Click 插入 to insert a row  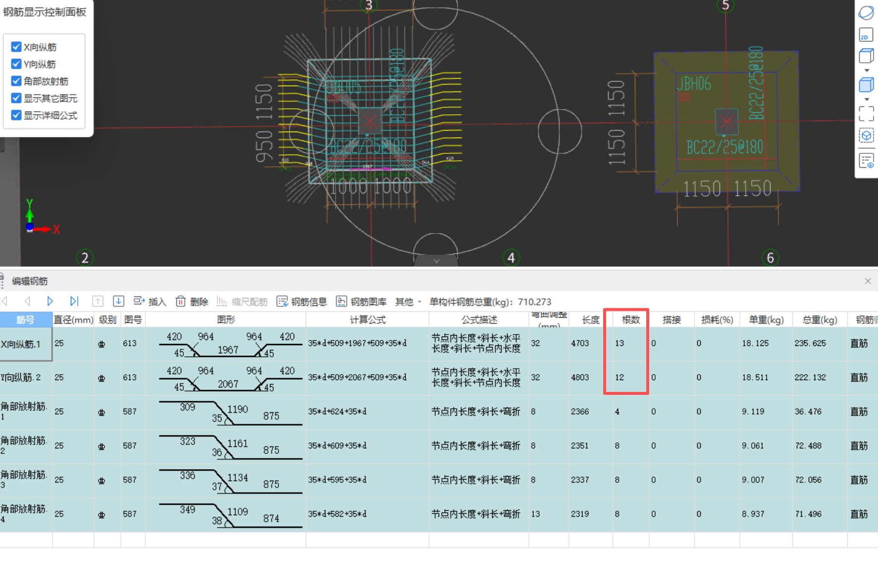pos(150,301)
